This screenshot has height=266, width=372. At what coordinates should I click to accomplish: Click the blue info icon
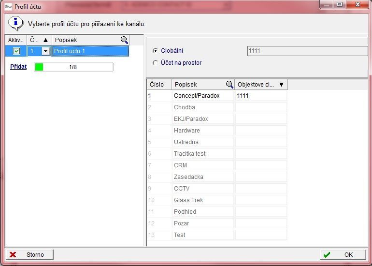(x=17, y=23)
